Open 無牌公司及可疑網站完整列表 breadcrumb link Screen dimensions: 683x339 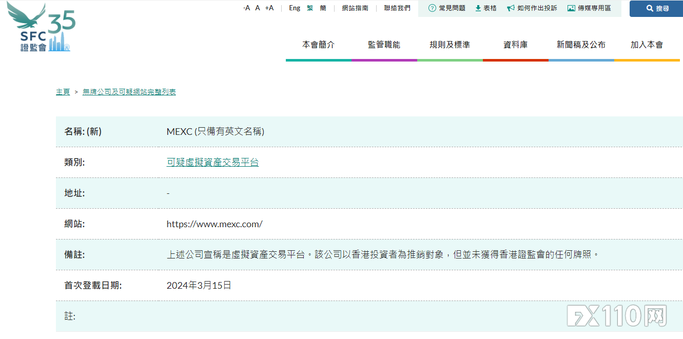[x=129, y=92]
